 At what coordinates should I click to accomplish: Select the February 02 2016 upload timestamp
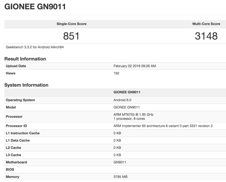(134, 66)
